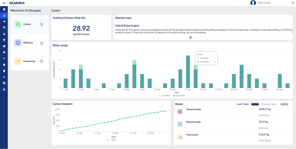Click Last 7 days label
This screenshot has width=296, height=149.
pos(243,104)
